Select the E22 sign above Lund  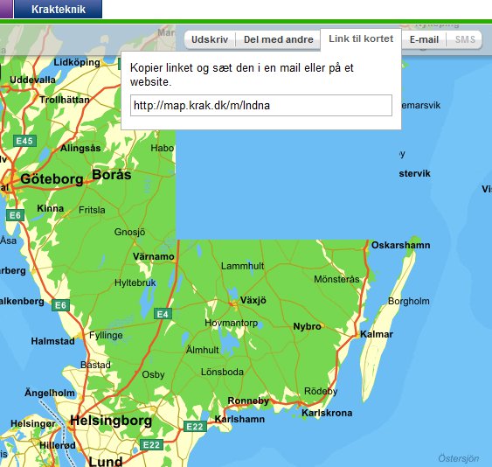coord(151,445)
